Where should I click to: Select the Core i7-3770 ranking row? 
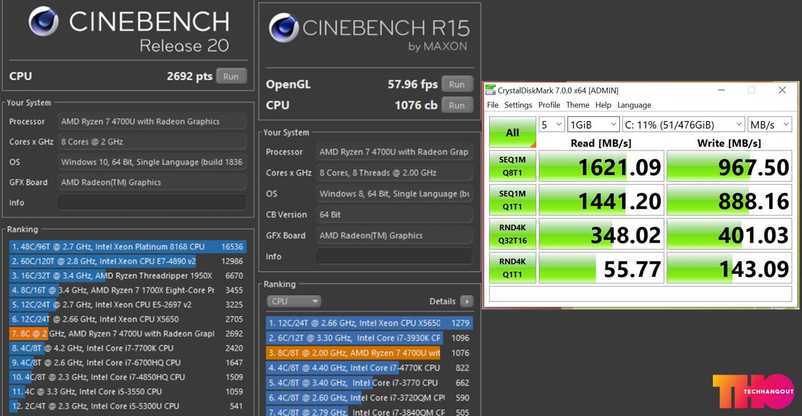[370, 383]
